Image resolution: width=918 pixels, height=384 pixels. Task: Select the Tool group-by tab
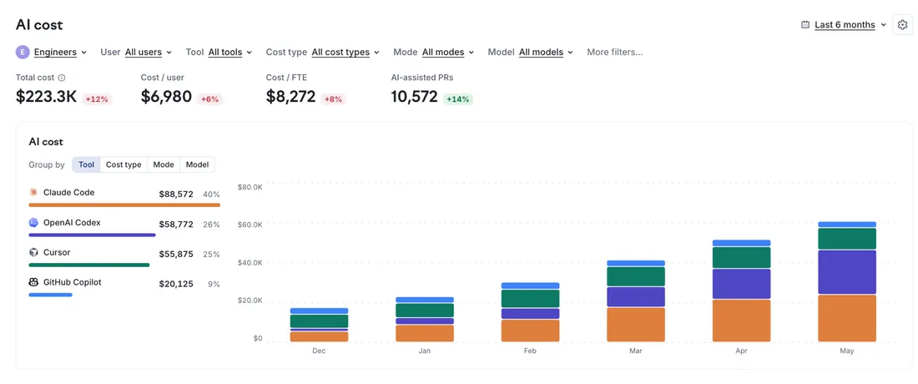(87, 164)
